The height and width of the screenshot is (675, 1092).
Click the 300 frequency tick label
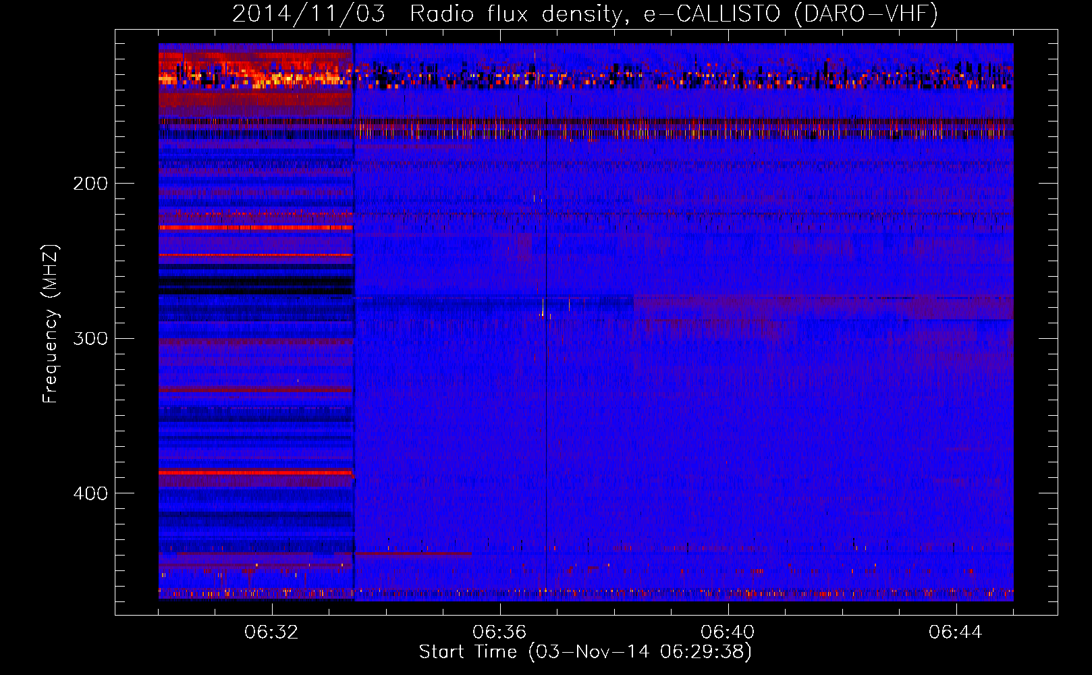pos(90,338)
